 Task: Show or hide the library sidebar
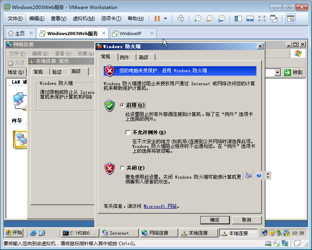[238, 19]
